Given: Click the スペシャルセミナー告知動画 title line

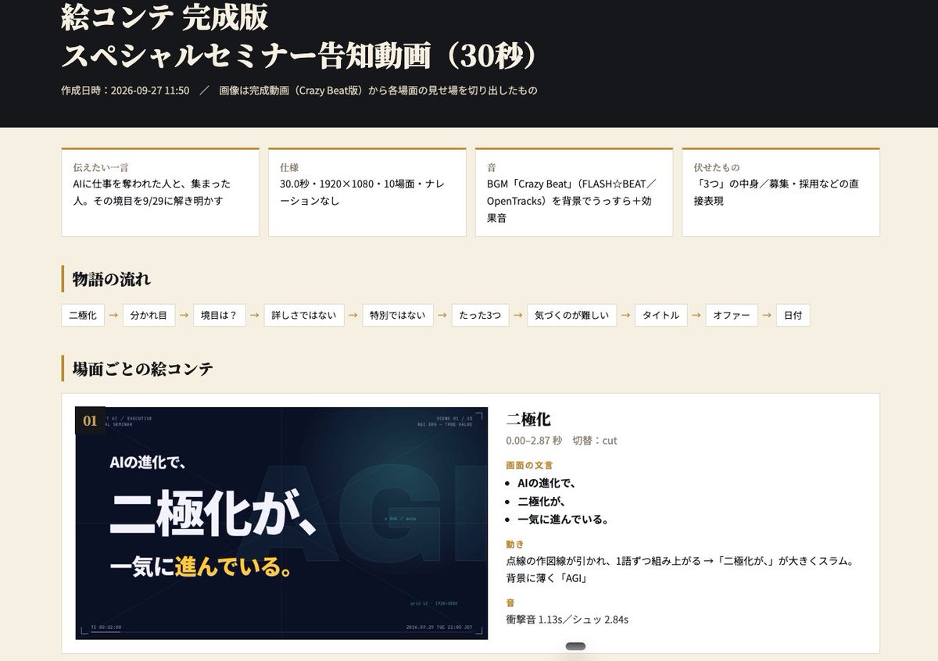Looking at the screenshot, I should pos(300,55).
